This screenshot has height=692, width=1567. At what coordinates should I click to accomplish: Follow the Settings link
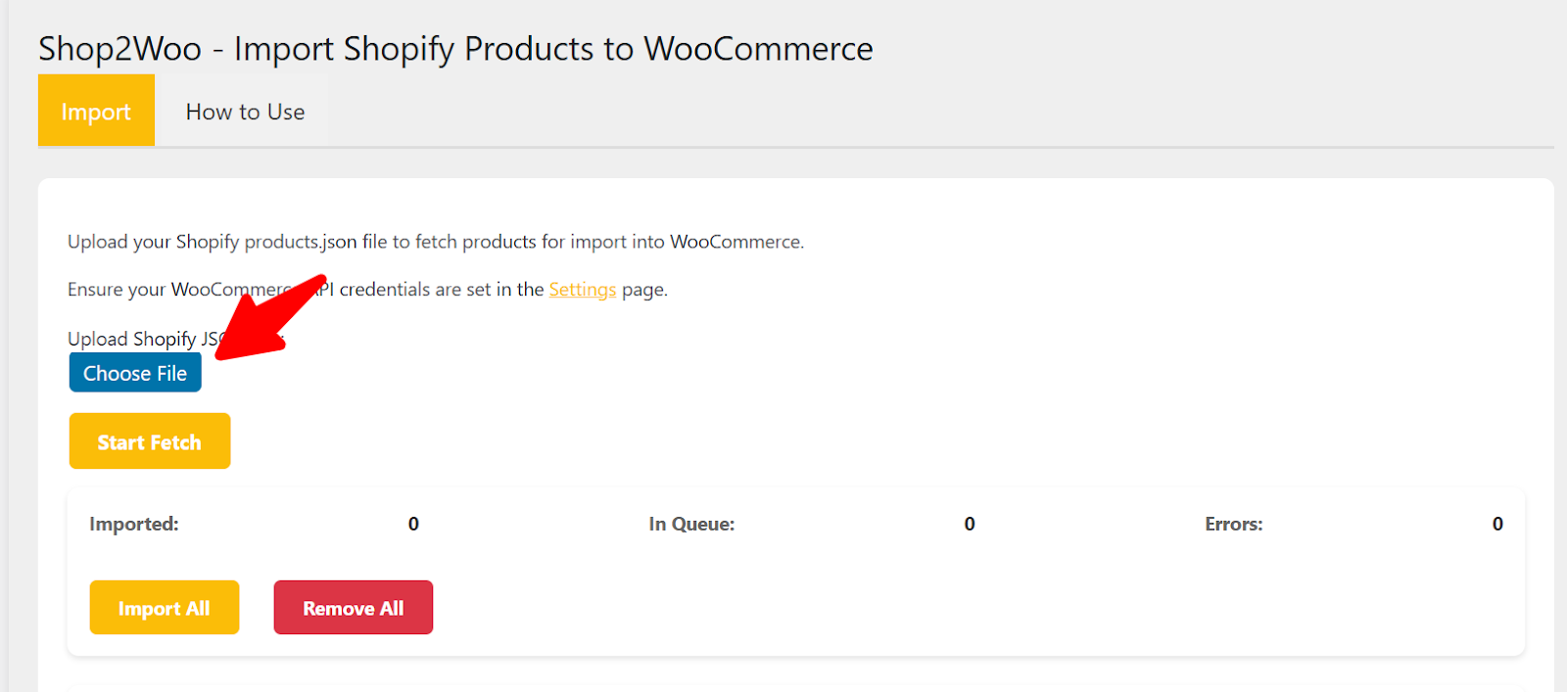[x=582, y=290]
